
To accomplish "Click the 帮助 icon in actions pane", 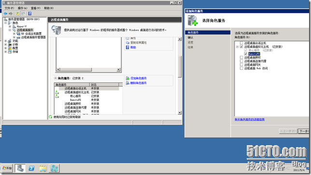I will point(127,47).
